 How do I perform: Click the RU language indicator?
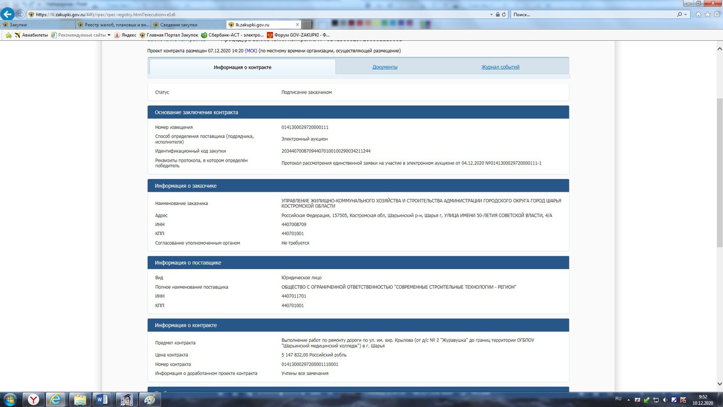(618, 399)
